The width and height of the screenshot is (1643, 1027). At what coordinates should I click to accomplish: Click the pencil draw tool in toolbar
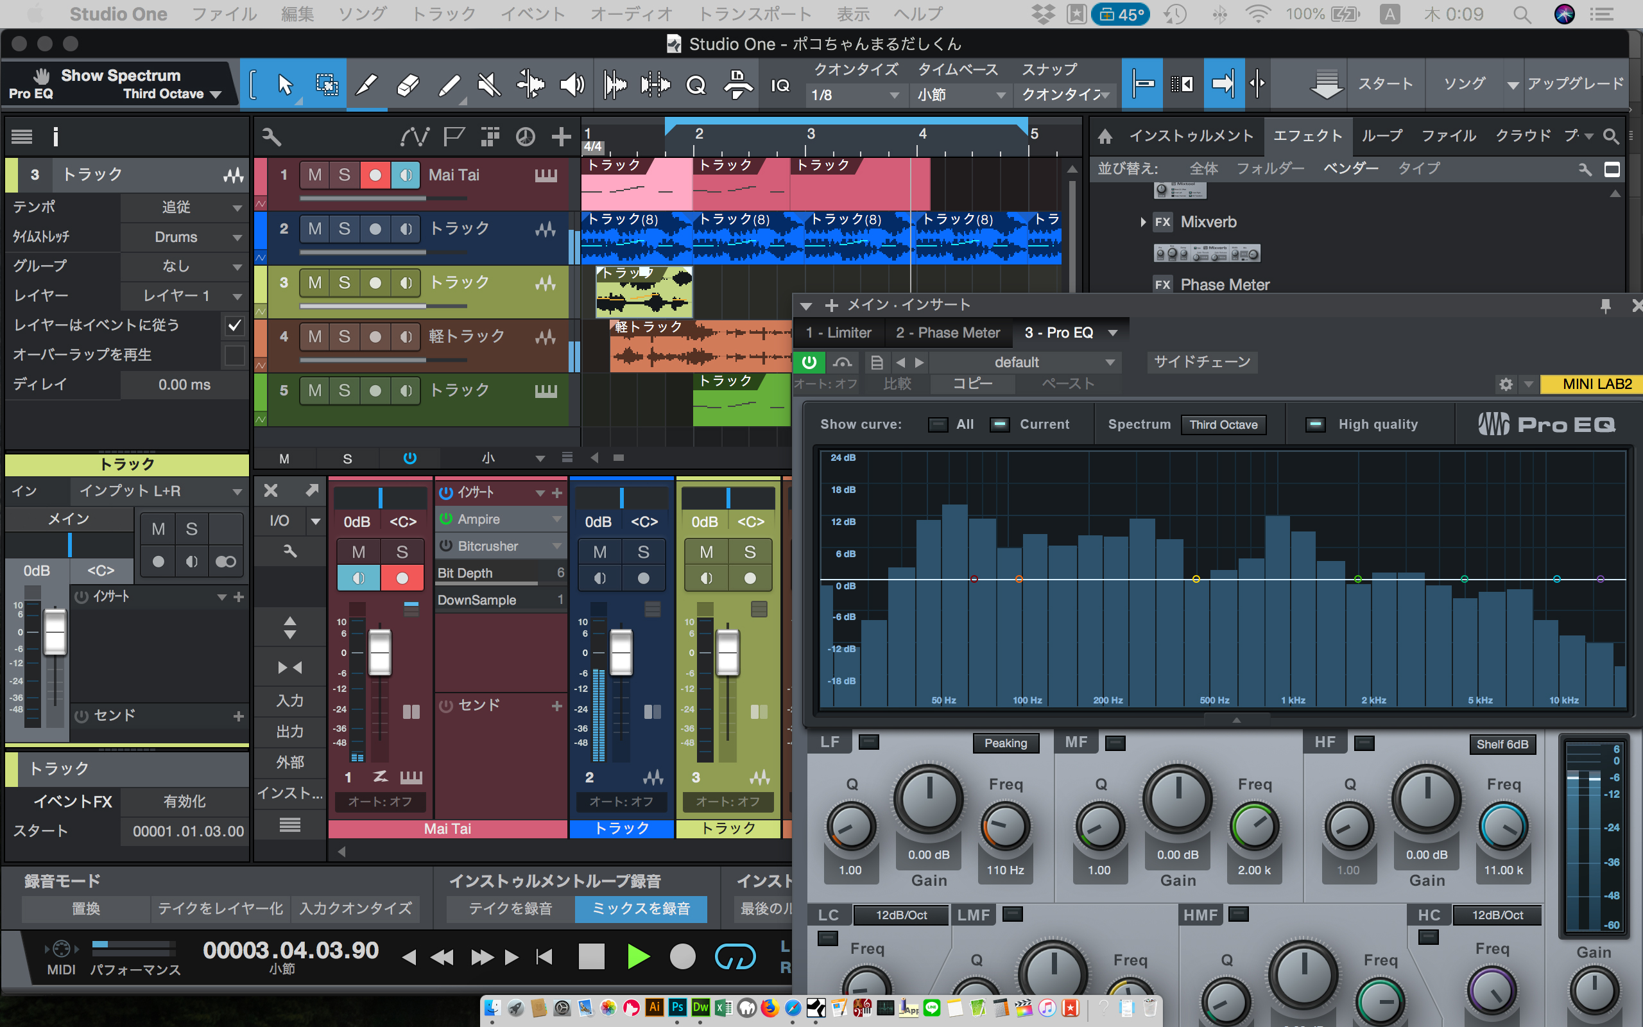366,83
